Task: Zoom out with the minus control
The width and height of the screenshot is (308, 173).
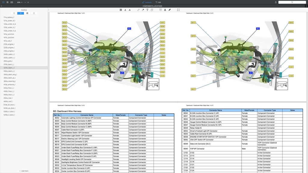Action: point(25,2)
